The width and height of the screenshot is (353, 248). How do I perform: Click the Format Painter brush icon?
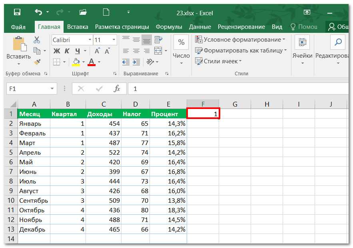[37, 62]
